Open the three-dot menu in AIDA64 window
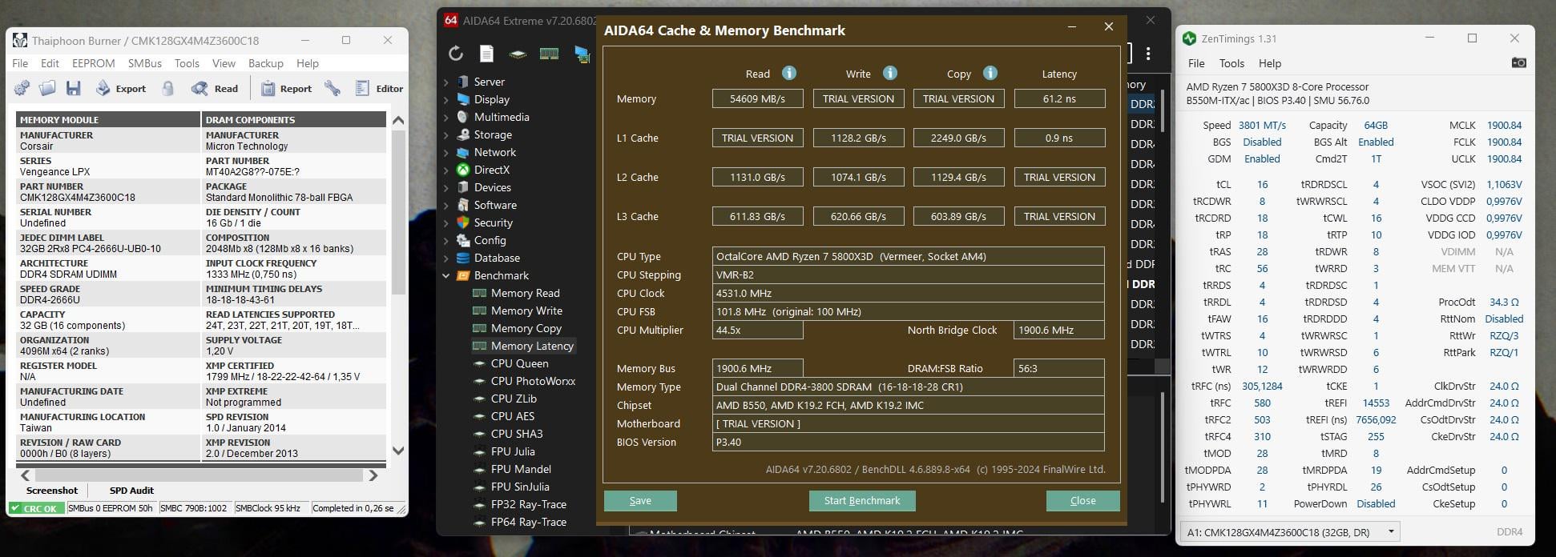1556x557 pixels. pos(1148,54)
